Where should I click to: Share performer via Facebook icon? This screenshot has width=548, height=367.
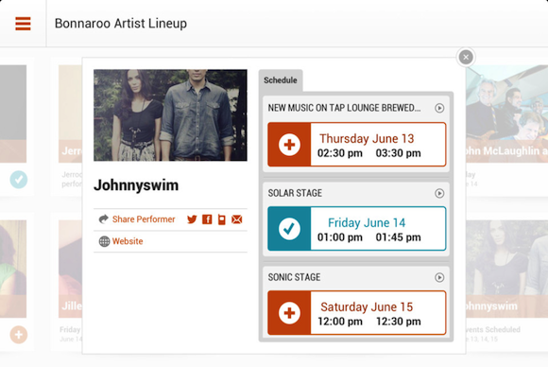[207, 219]
